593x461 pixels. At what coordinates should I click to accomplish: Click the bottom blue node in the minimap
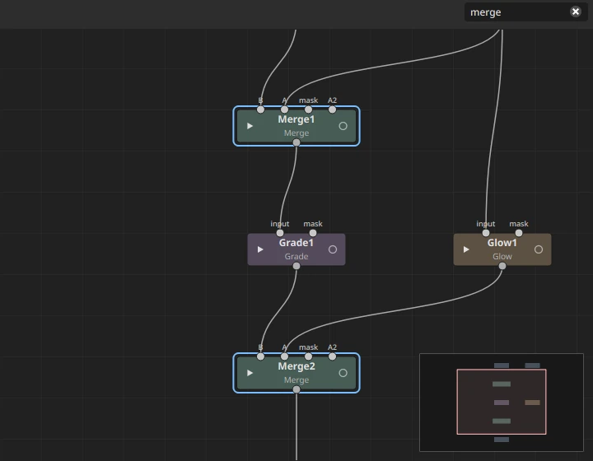(502, 440)
